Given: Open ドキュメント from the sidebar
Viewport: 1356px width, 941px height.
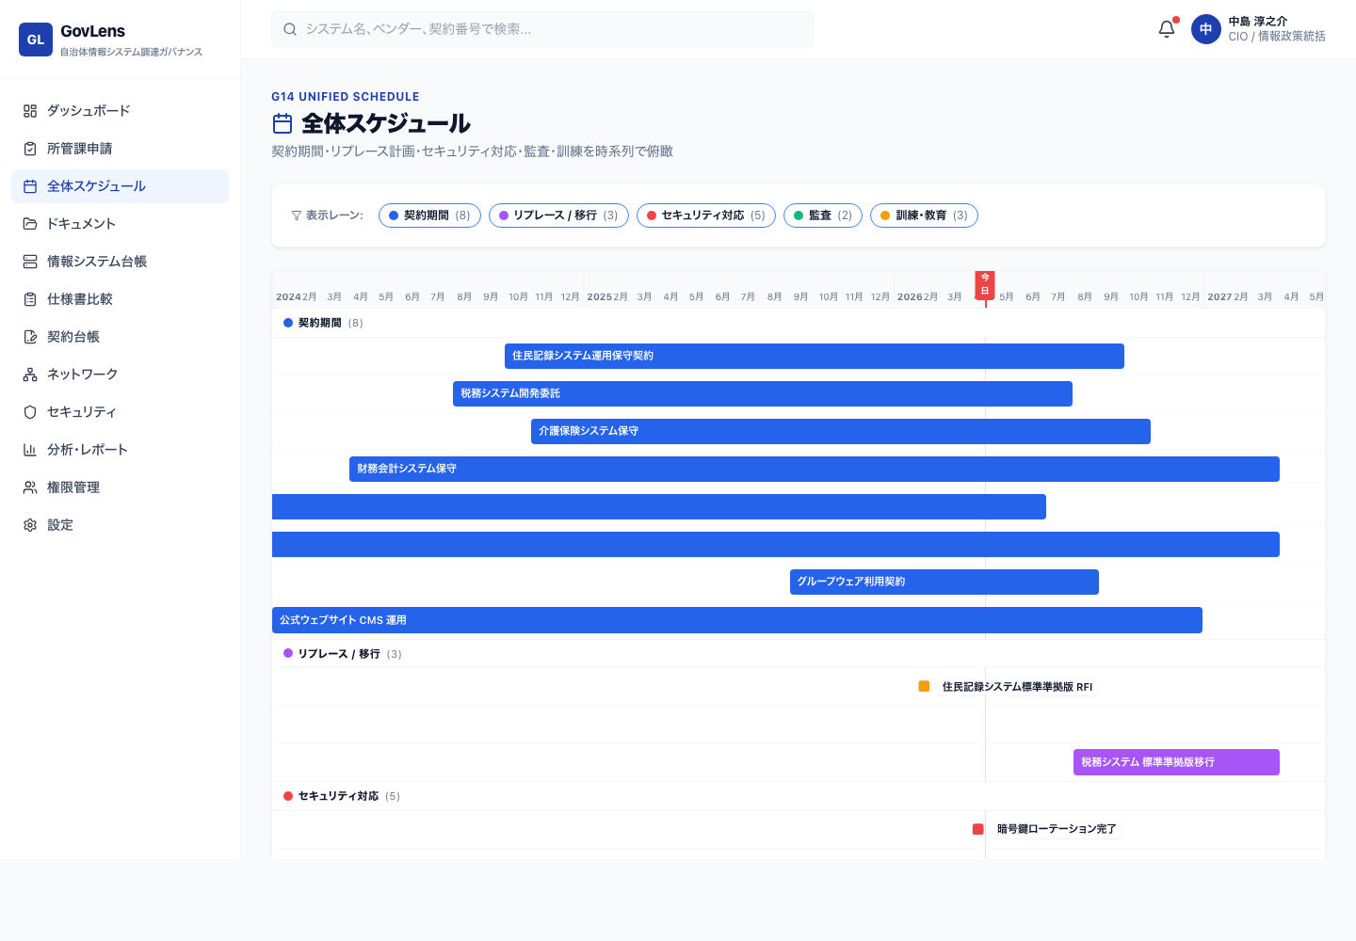Looking at the screenshot, I should click(x=83, y=223).
